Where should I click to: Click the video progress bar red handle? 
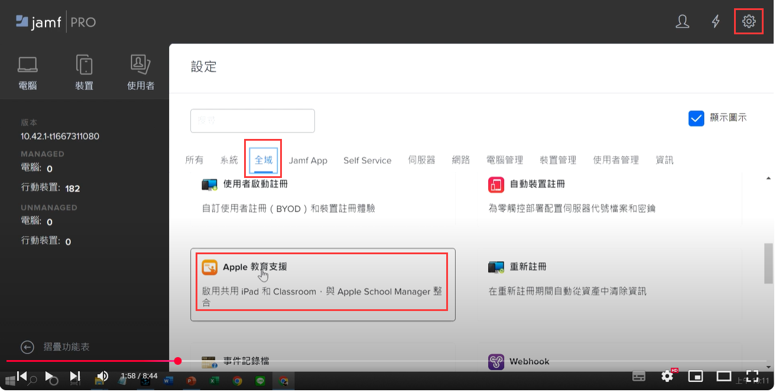178,361
